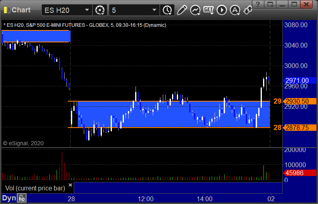Toggle the Dyn lock icon
The image size is (318, 204).
click(22, 198)
